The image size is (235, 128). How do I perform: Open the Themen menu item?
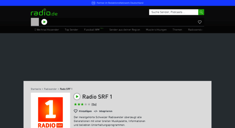click(177, 30)
